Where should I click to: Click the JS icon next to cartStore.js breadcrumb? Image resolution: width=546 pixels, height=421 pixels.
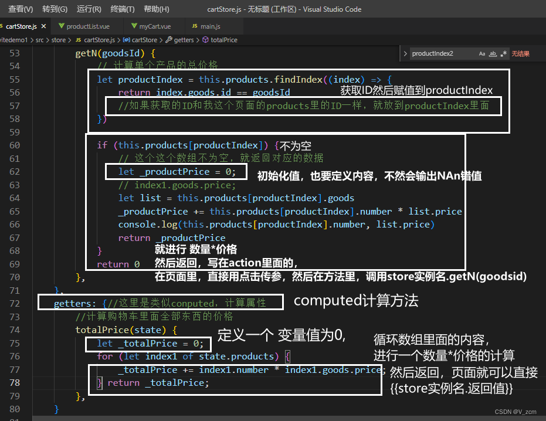point(77,40)
